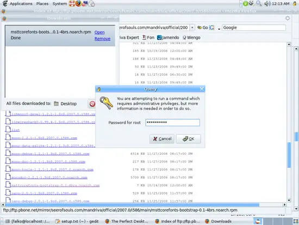299x225 pixels.
Task: Click page vertical scrollbar up arrow
Action: (289, 44)
